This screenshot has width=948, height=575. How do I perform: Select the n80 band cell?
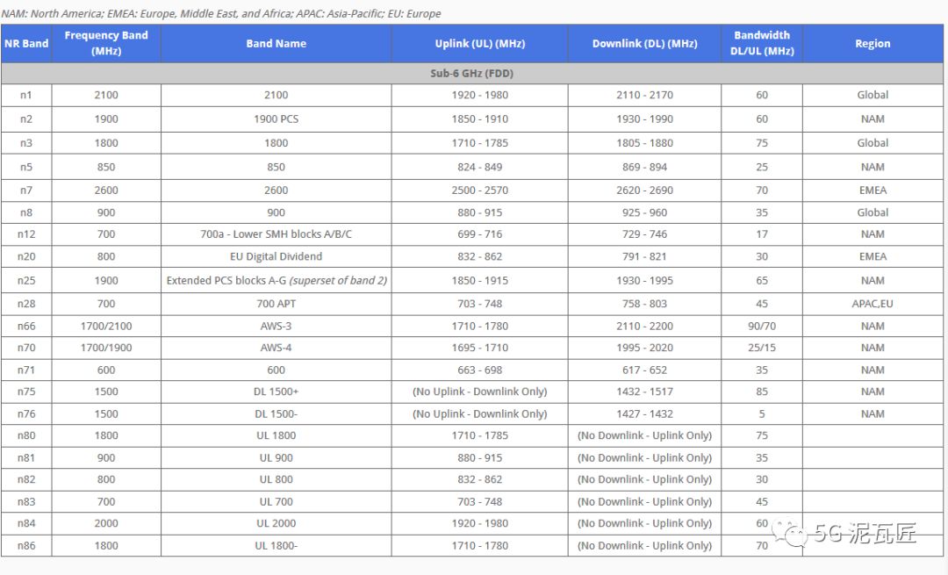[26, 435]
